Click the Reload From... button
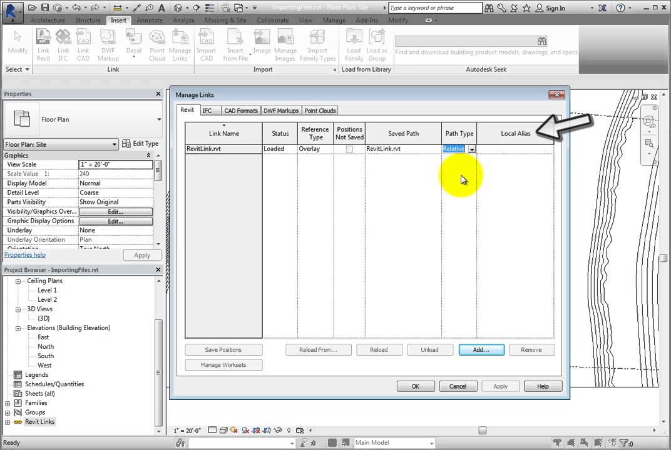This screenshot has width=671, height=450. 319,349
